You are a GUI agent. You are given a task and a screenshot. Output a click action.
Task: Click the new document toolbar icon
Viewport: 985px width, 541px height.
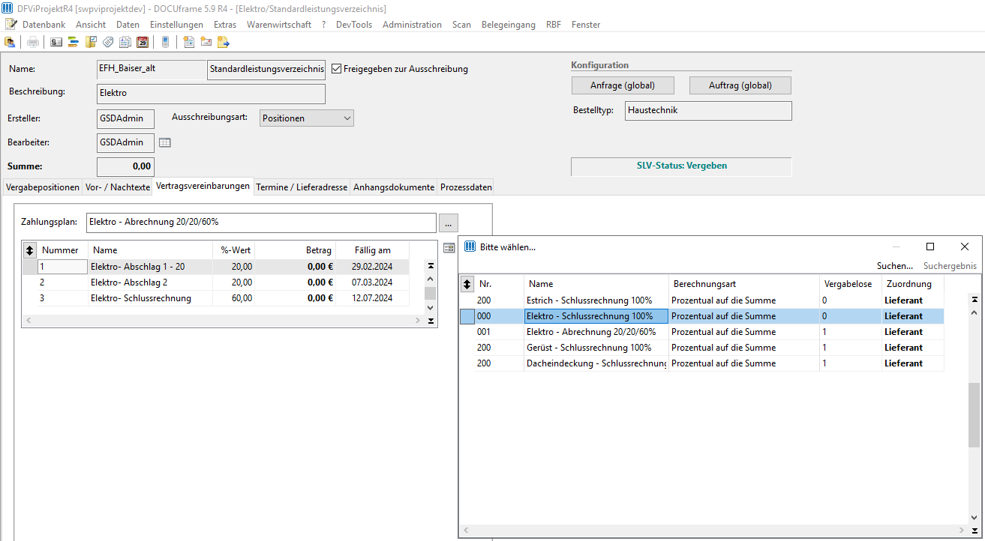[188, 42]
